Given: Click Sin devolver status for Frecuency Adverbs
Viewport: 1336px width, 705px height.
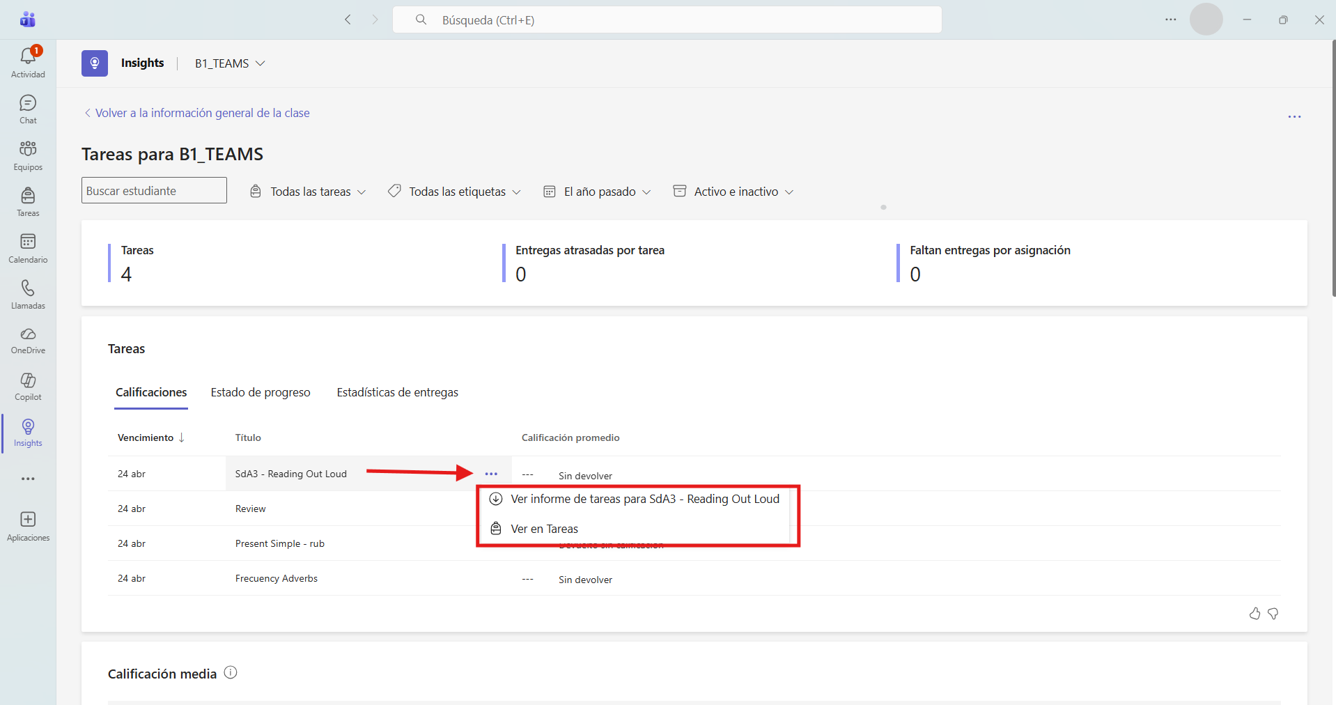Looking at the screenshot, I should tap(585, 580).
